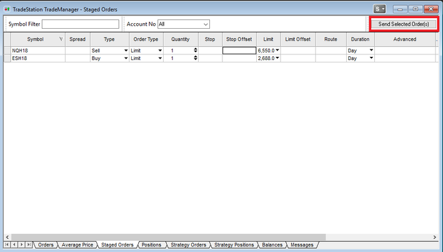Click the Limit column header
The height and width of the screenshot is (252, 443).
click(x=269, y=39)
